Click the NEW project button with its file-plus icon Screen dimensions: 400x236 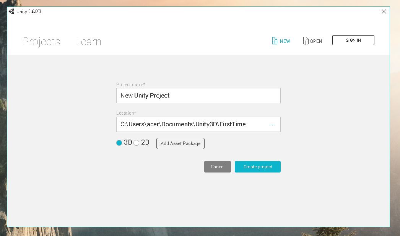pos(281,41)
